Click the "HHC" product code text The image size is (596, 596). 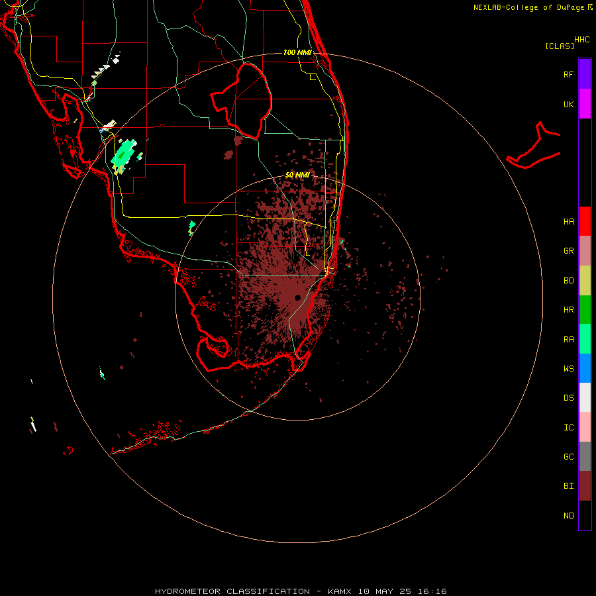click(581, 39)
